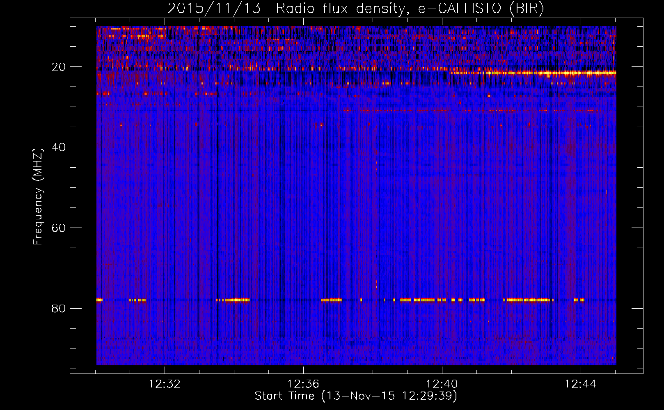Click the y-axis tick label '60'
Image resolution: width=664 pixels, height=410 pixels.
click(59, 228)
